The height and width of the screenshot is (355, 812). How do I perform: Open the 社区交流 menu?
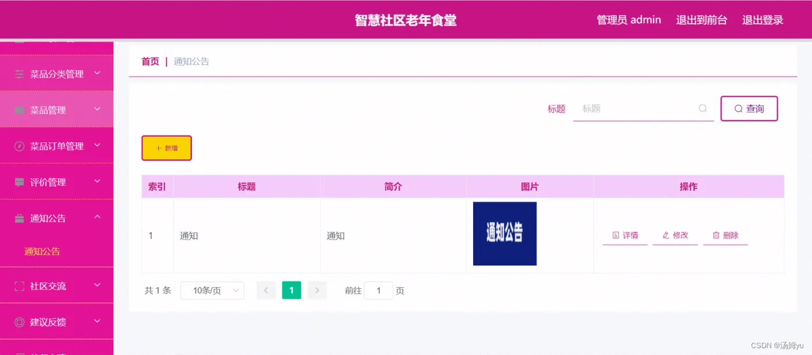(57, 286)
